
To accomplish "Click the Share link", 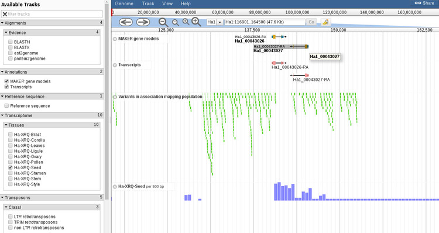I will (x=424, y=3).
